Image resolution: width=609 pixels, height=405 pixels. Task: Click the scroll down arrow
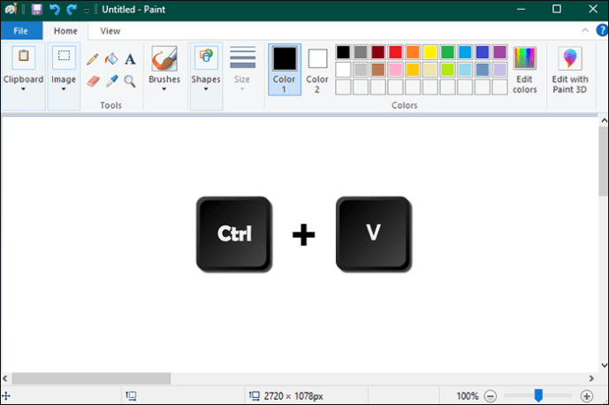[x=604, y=365]
